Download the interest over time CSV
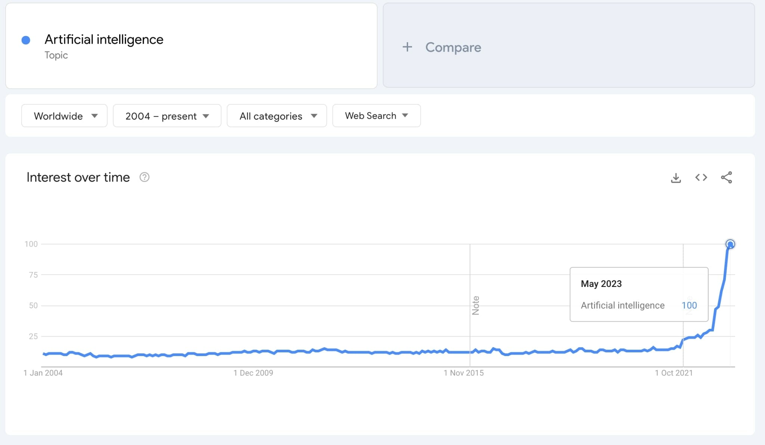This screenshot has height=445, width=765. [676, 178]
